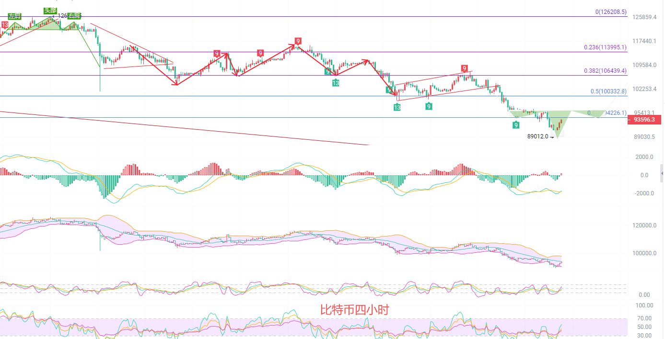Click the red 9 marker above the rising channel

[464, 68]
